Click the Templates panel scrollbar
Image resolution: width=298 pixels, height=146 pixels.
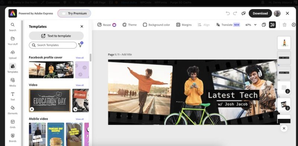coord(91,58)
